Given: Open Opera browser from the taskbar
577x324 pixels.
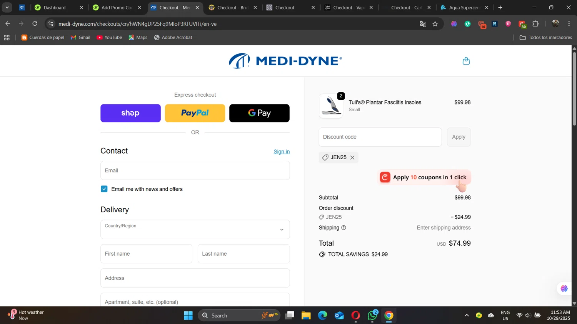Looking at the screenshot, I should coord(356,316).
